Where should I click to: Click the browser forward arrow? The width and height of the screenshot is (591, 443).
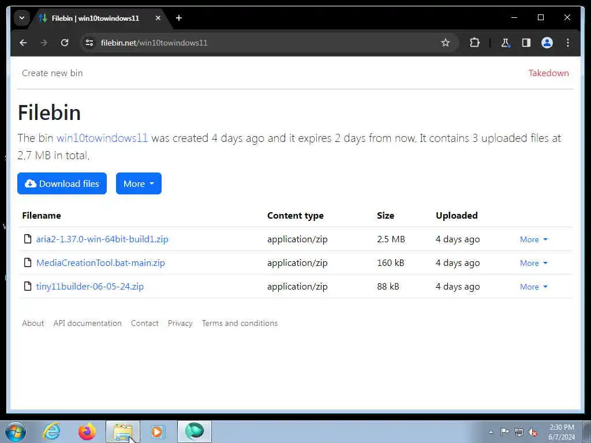click(44, 43)
